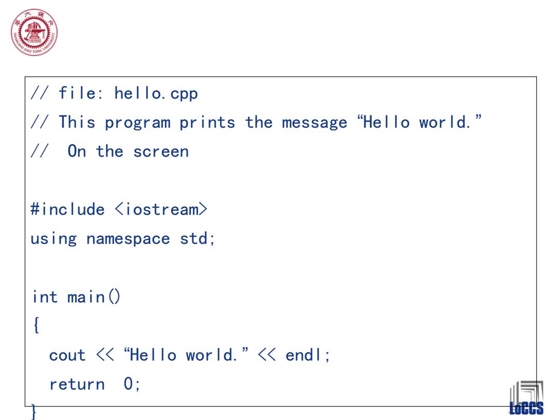Click the closing curly brace at the bottom

tap(34, 412)
